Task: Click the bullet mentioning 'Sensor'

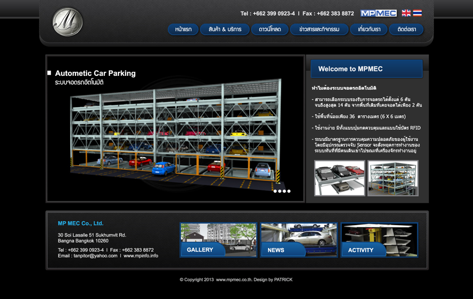Action: coord(366,145)
